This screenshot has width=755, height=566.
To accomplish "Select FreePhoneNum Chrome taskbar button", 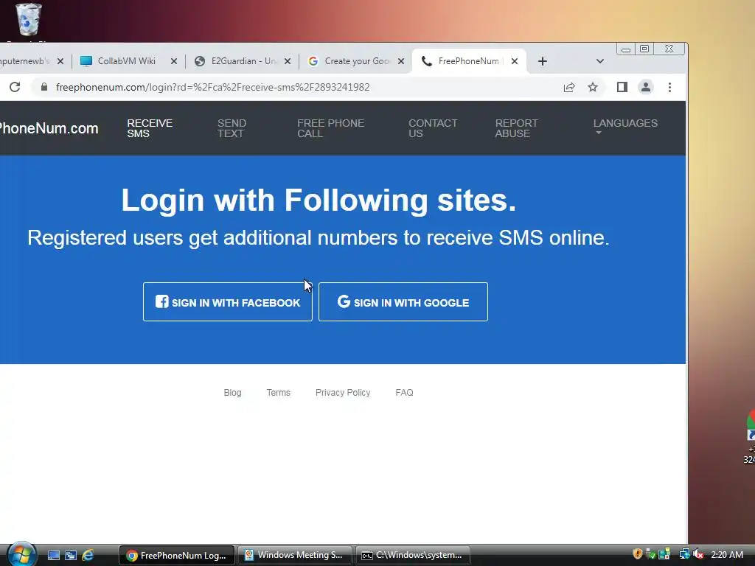I will 177,556.
